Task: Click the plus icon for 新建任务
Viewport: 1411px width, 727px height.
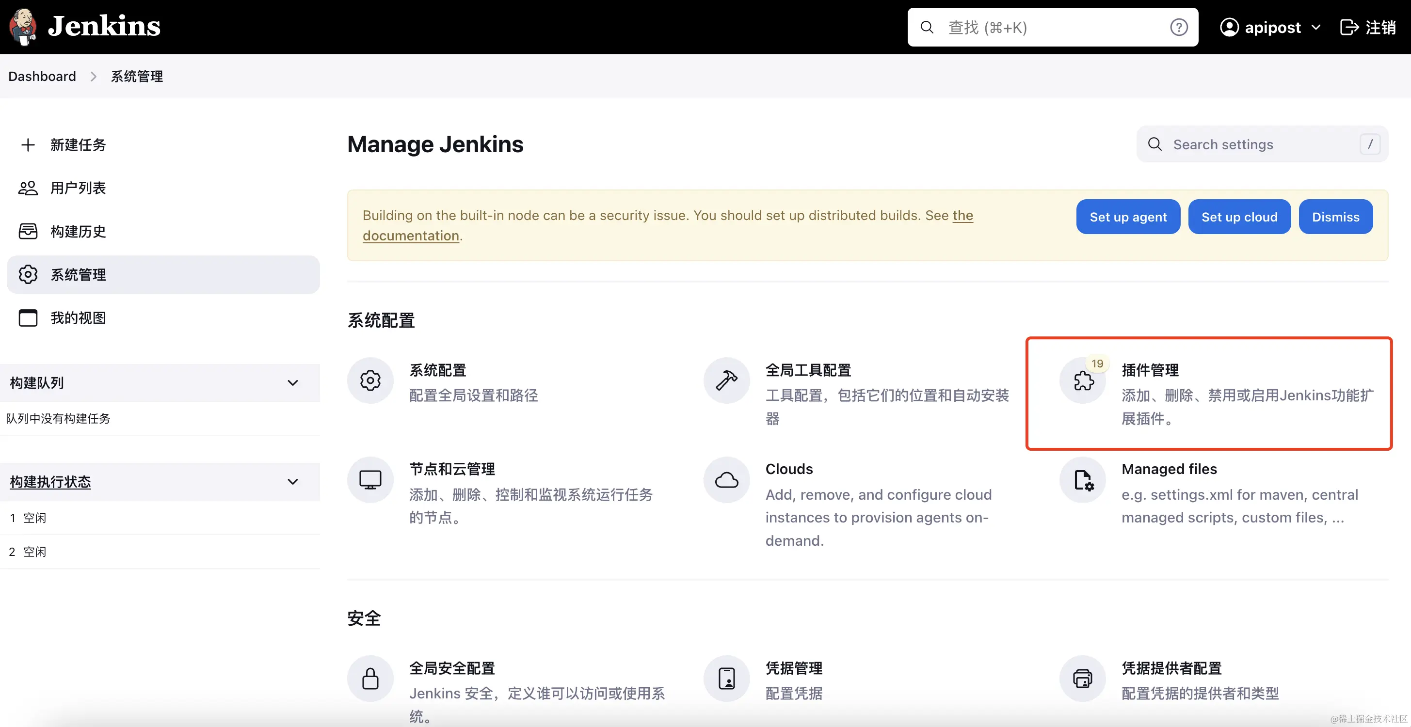Action: coord(28,144)
